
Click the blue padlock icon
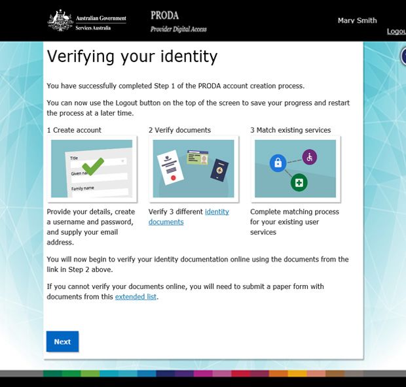pyautogui.click(x=278, y=163)
